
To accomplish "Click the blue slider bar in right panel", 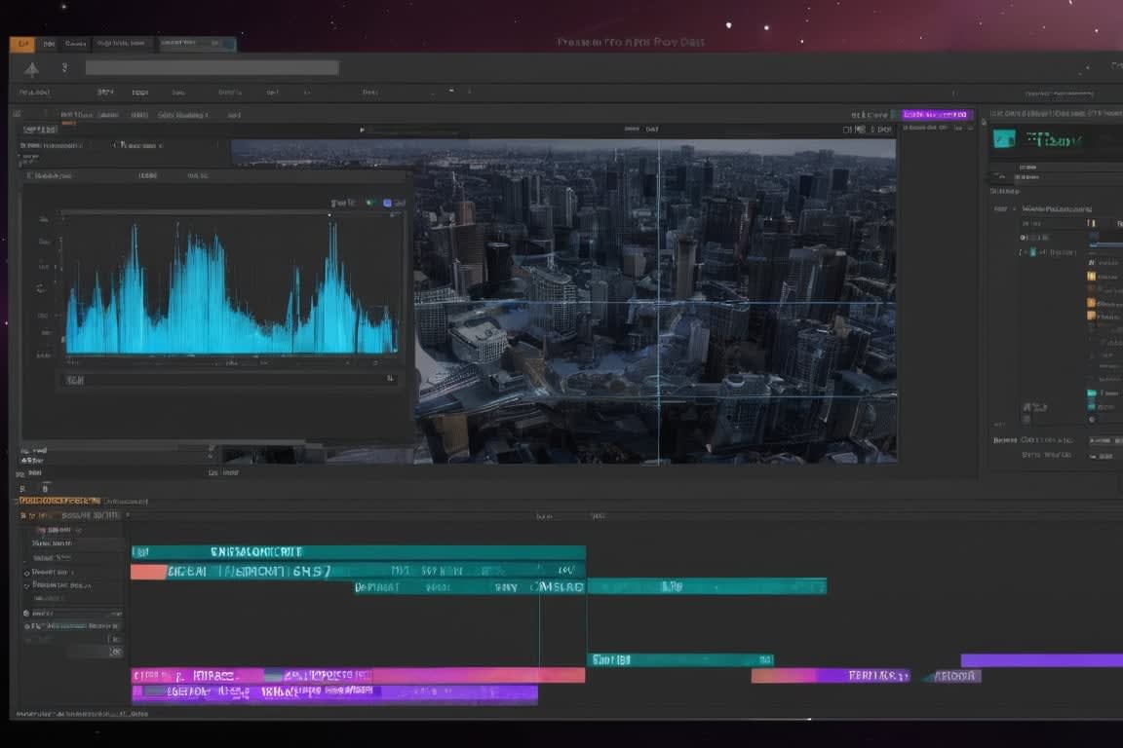I will coord(1106,243).
